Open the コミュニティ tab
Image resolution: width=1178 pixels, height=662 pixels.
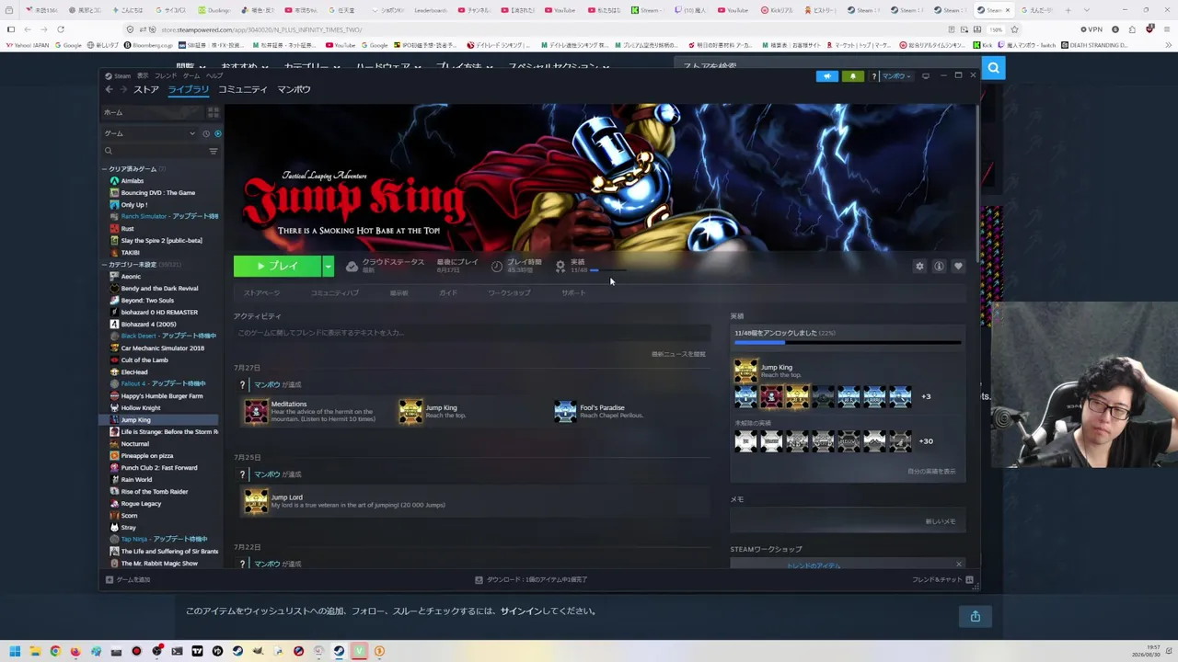click(x=243, y=89)
